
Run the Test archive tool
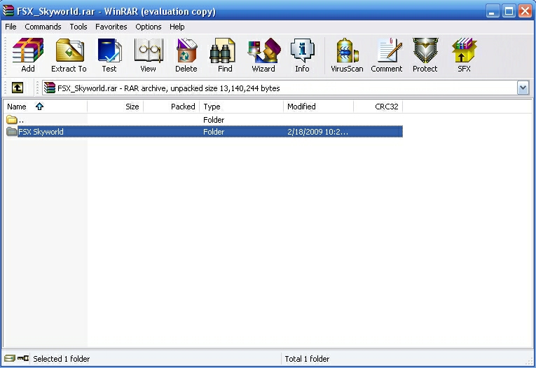[109, 55]
